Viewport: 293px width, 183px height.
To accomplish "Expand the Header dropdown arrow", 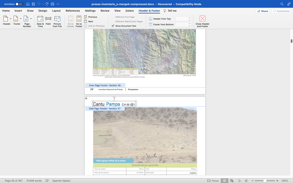I will tap(11, 19).
